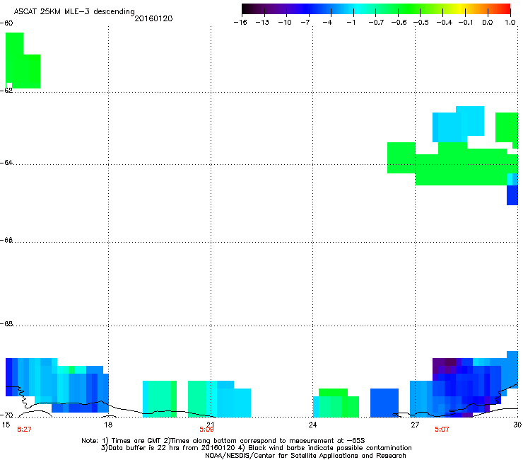Image resolution: width=523 pixels, height=460 pixels.
Task: Click the -64 latitude label
Action: 6,163
